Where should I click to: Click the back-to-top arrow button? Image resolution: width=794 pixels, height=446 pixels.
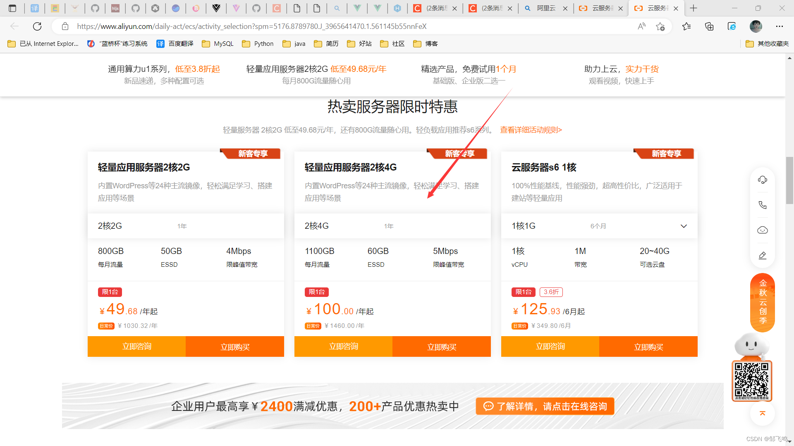point(762,413)
